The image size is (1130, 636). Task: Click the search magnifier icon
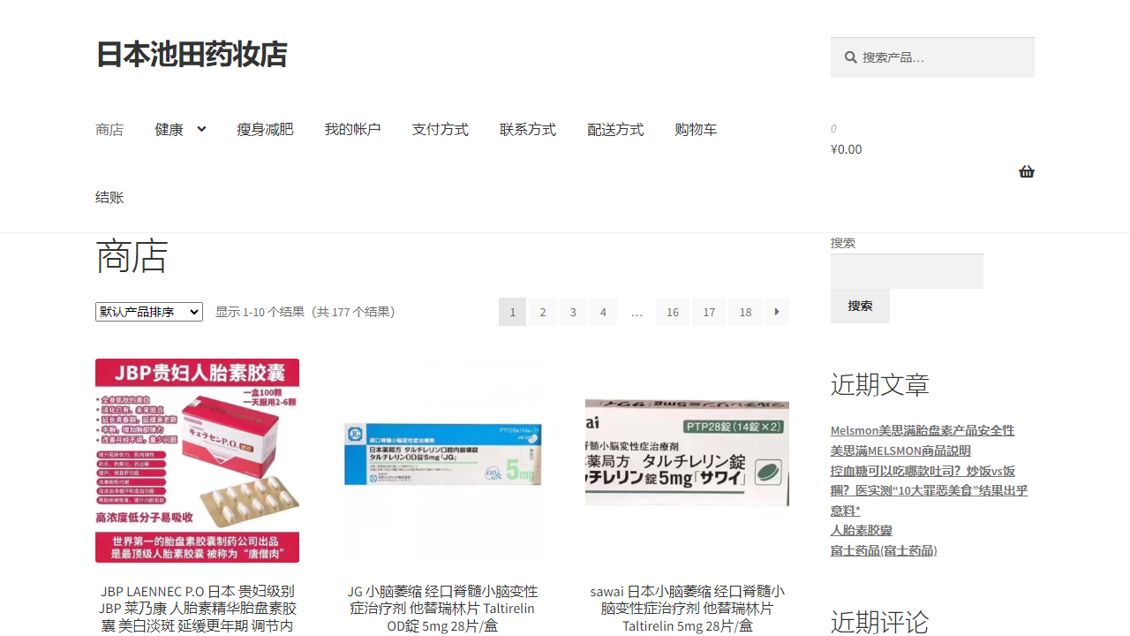pos(850,57)
